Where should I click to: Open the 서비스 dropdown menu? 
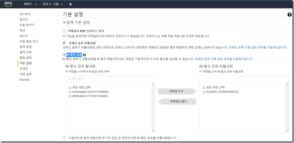point(30,4)
